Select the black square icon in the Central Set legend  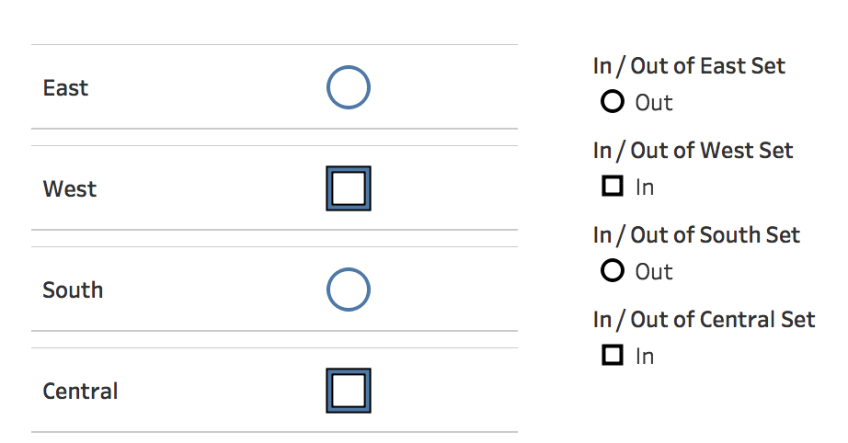click(613, 355)
